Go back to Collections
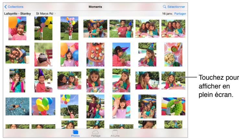Viewport: 239px width, 139px height. pos(14,7)
